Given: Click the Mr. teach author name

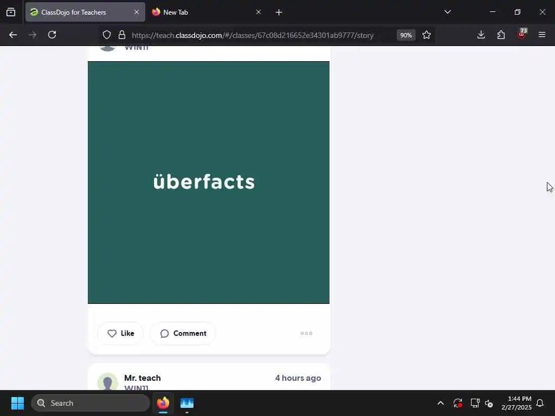Looking at the screenshot, I should coord(143,378).
